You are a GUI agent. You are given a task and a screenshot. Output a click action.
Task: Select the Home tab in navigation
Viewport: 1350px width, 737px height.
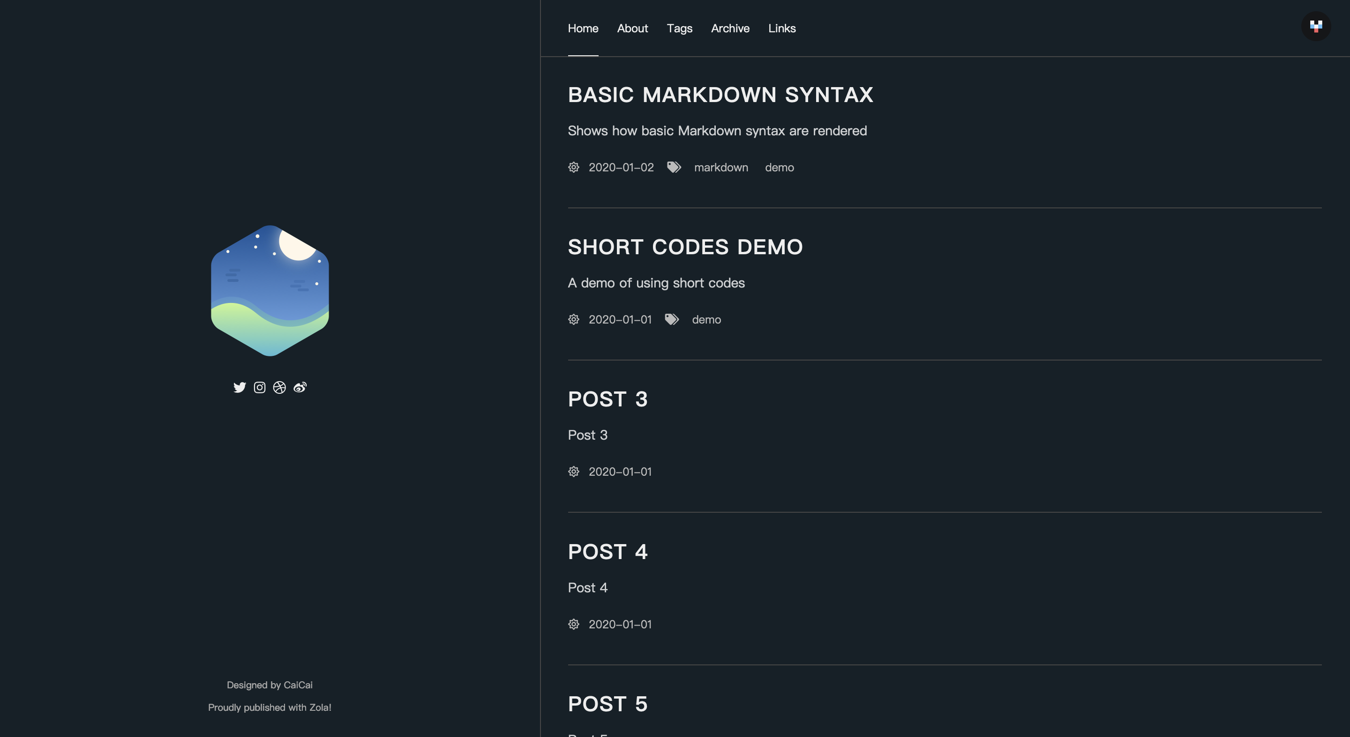(x=582, y=27)
